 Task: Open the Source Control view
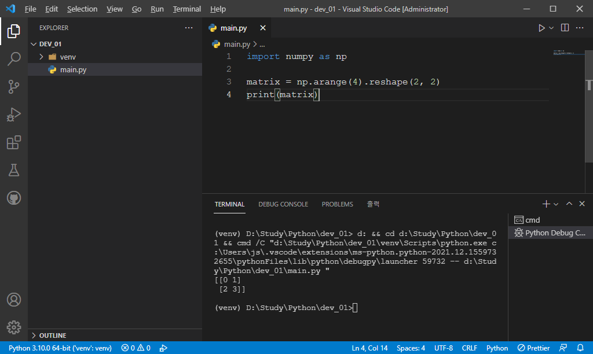pos(14,86)
